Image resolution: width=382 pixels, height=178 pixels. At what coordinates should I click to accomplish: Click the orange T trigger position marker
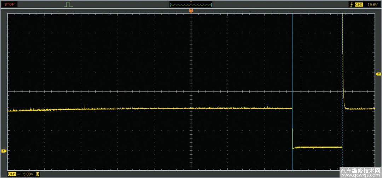191,11
